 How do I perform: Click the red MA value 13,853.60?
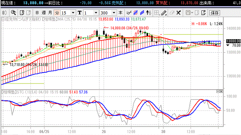coord(106,19)
